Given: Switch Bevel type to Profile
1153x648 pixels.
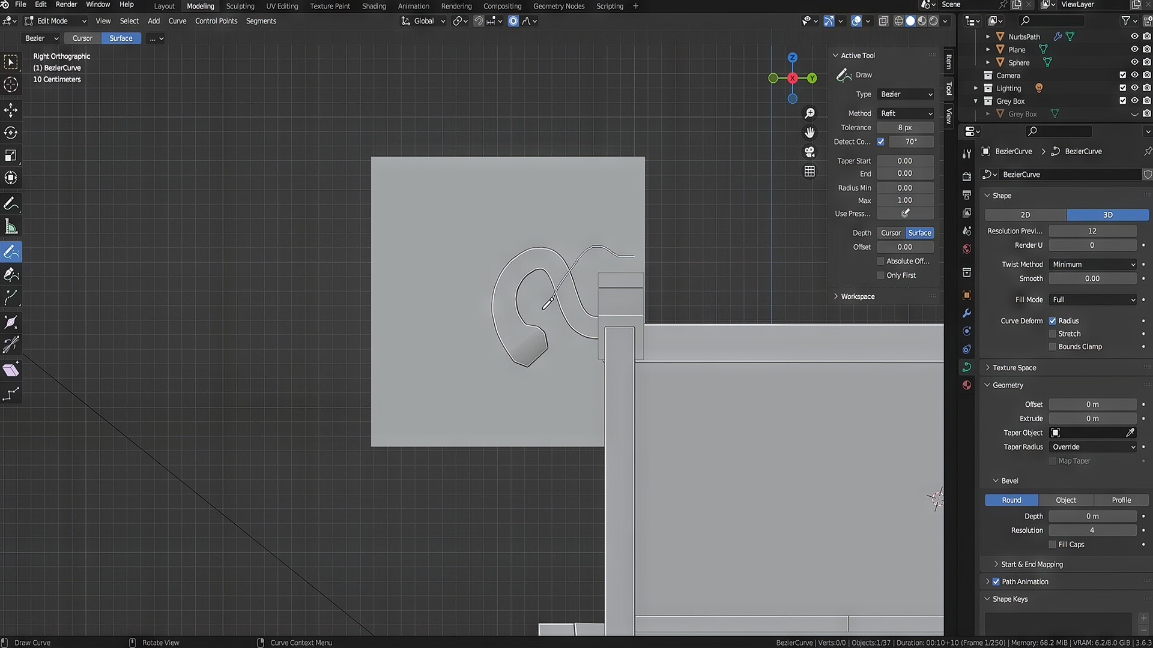Looking at the screenshot, I should click(1121, 500).
